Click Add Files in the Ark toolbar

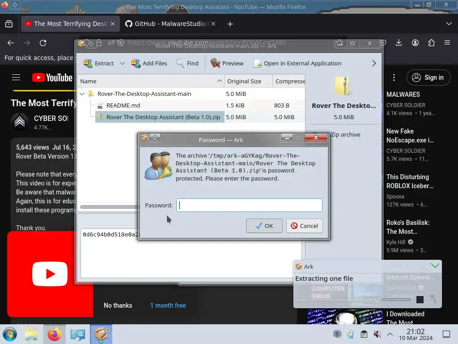[149, 63]
